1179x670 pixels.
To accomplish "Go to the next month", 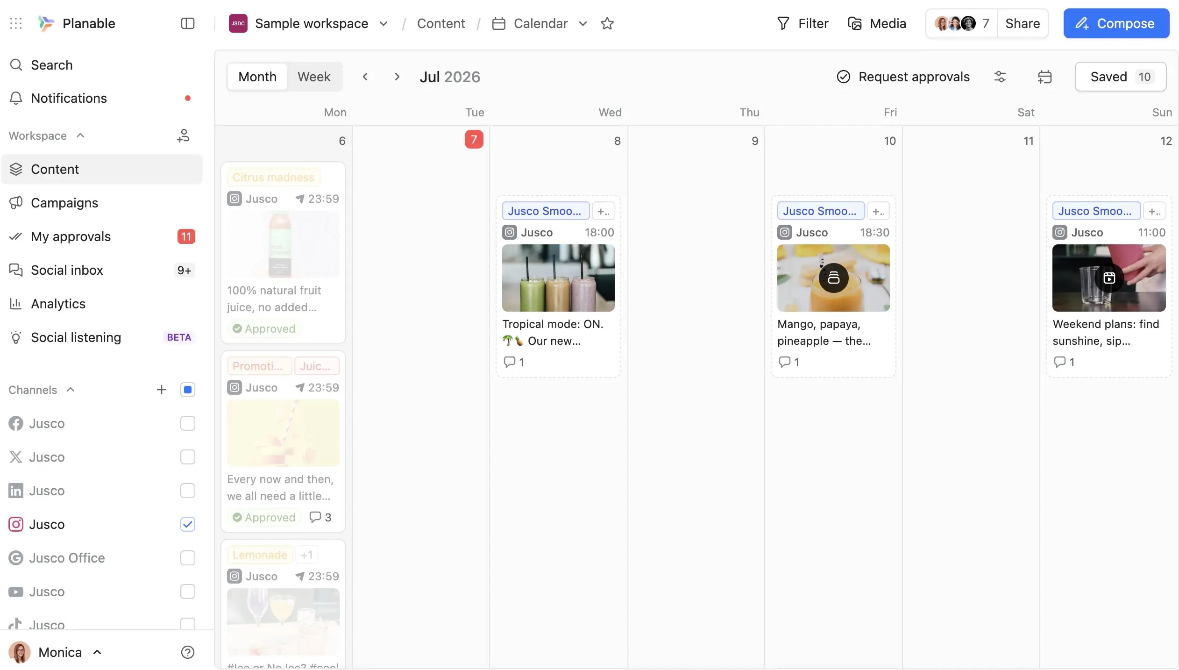I will pos(397,77).
